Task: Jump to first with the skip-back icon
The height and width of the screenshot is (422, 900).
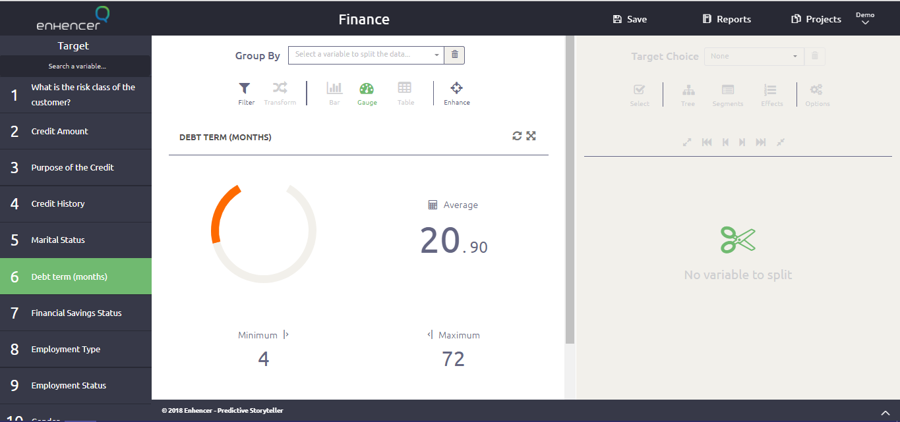Action: coord(707,142)
